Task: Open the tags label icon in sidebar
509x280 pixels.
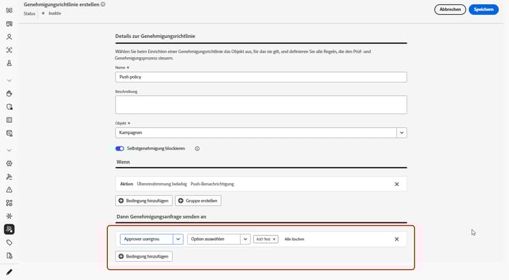Action: [x=9, y=243]
